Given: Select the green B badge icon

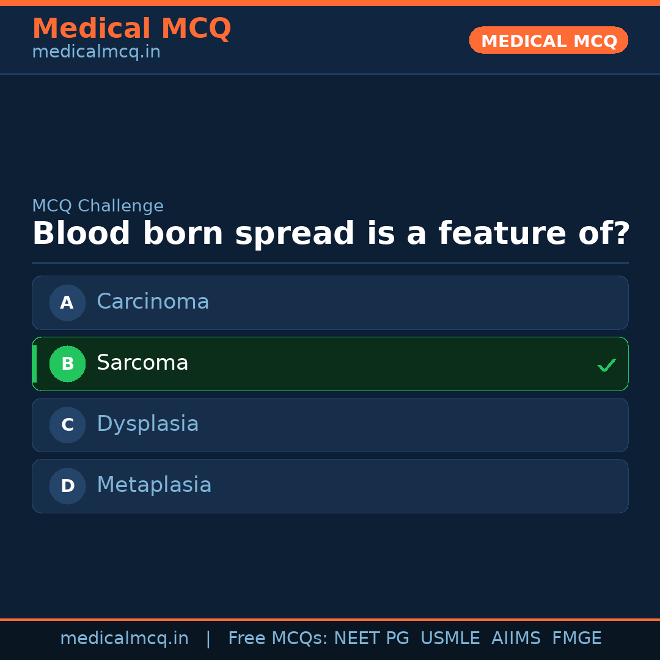Looking at the screenshot, I should pos(67,364).
